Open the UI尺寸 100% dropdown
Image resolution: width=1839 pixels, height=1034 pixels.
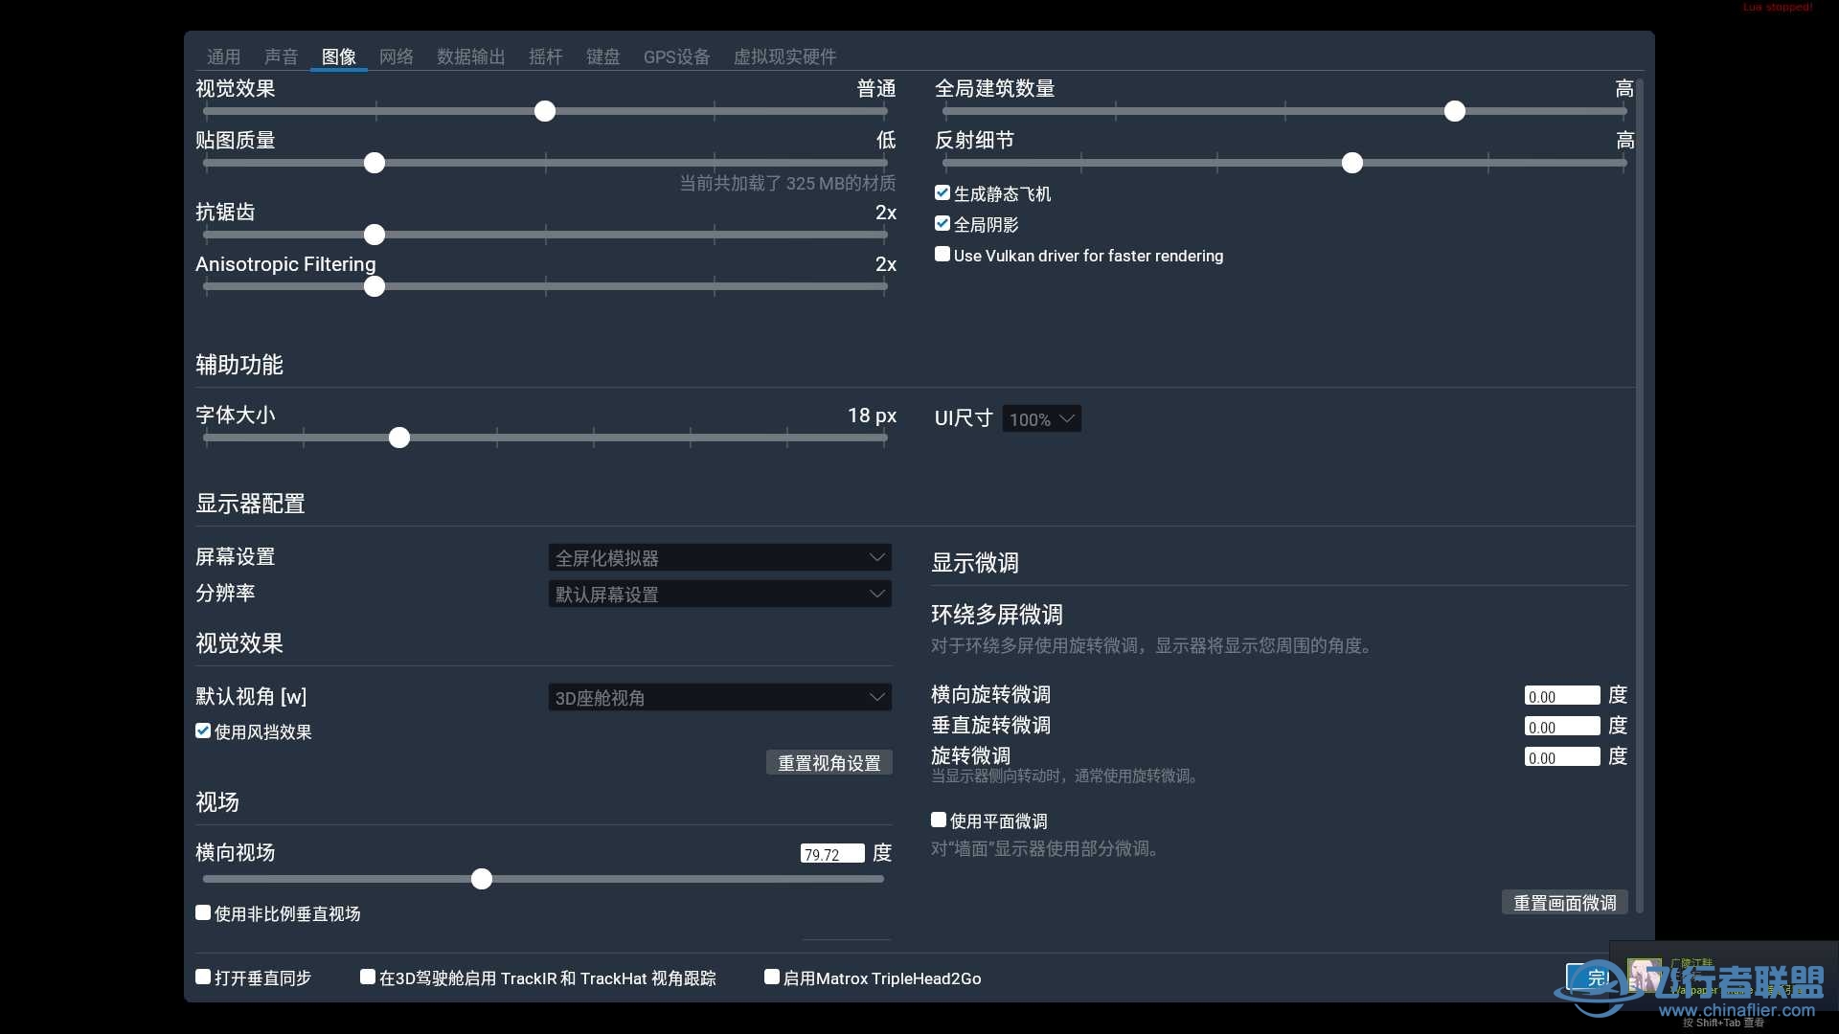coord(1041,418)
